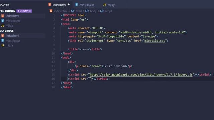
Task: Click the closing </div> tag on line 14
Action: click(x=73, y=70)
